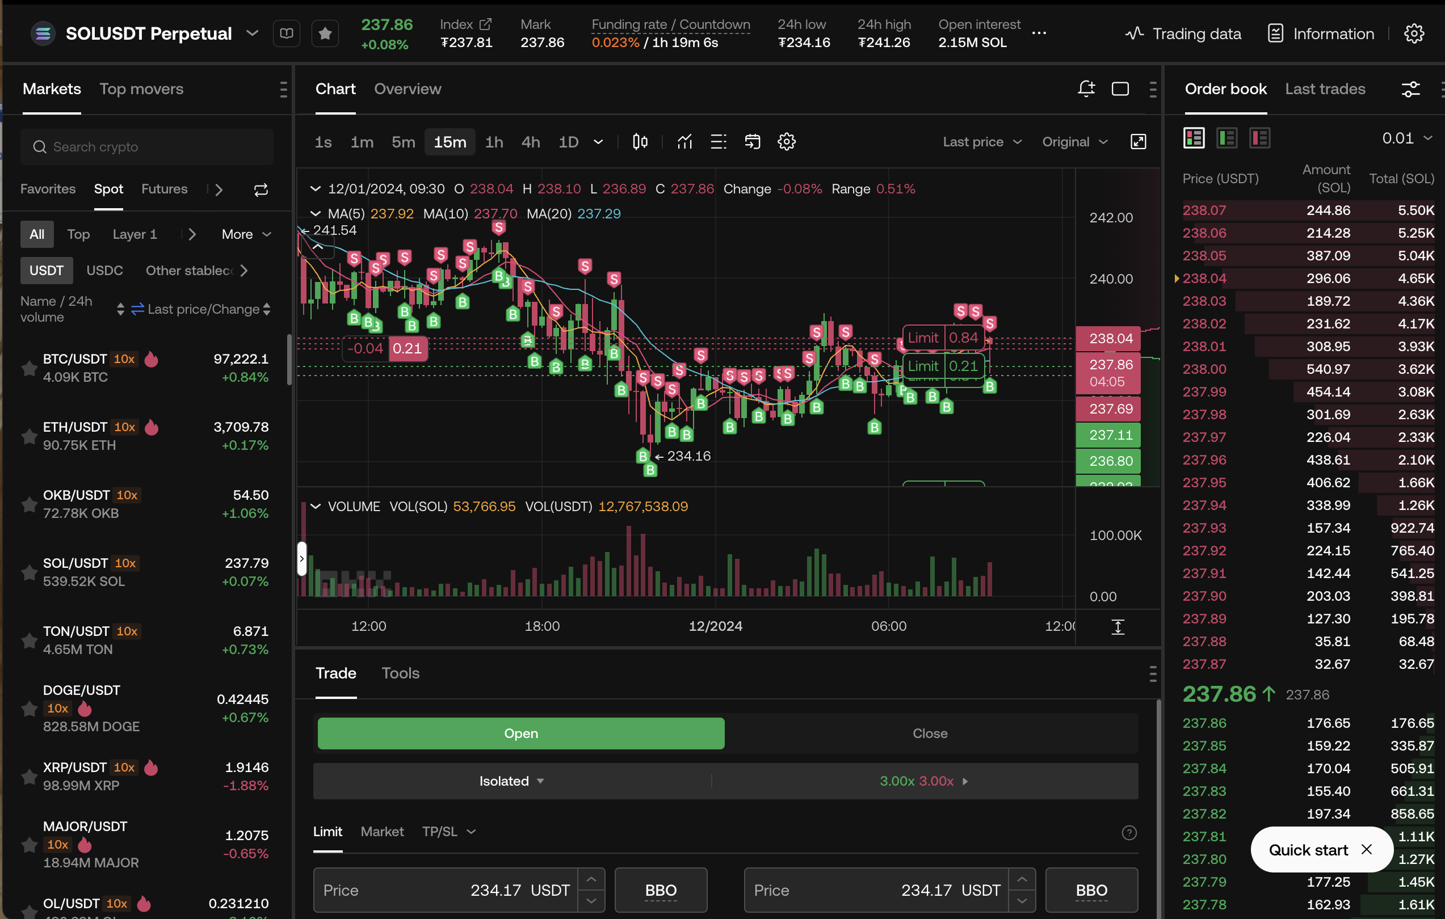Filter market list by USDC
The width and height of the screenshot is (1445, 919).
tap(104, 271)
